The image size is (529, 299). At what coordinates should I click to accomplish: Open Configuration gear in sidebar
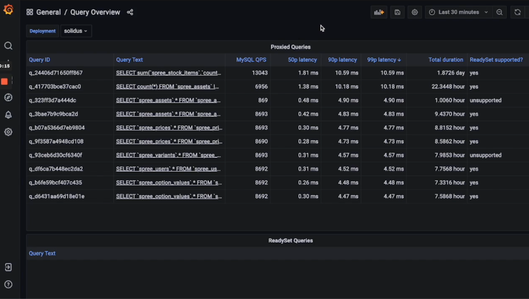[8, 132]
